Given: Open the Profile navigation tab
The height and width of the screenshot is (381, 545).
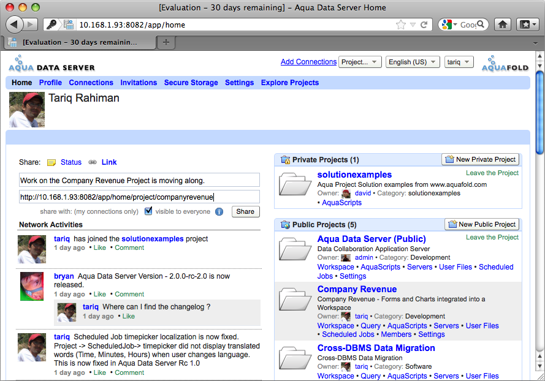Looking at the screenshot, I should coord(50,83).
